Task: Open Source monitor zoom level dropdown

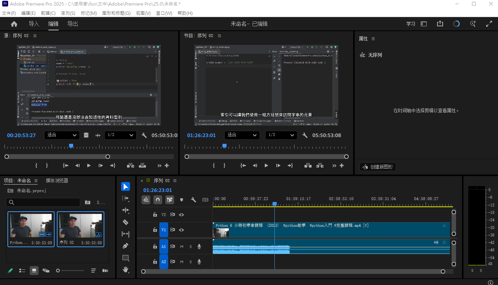Action: point(62,135)
